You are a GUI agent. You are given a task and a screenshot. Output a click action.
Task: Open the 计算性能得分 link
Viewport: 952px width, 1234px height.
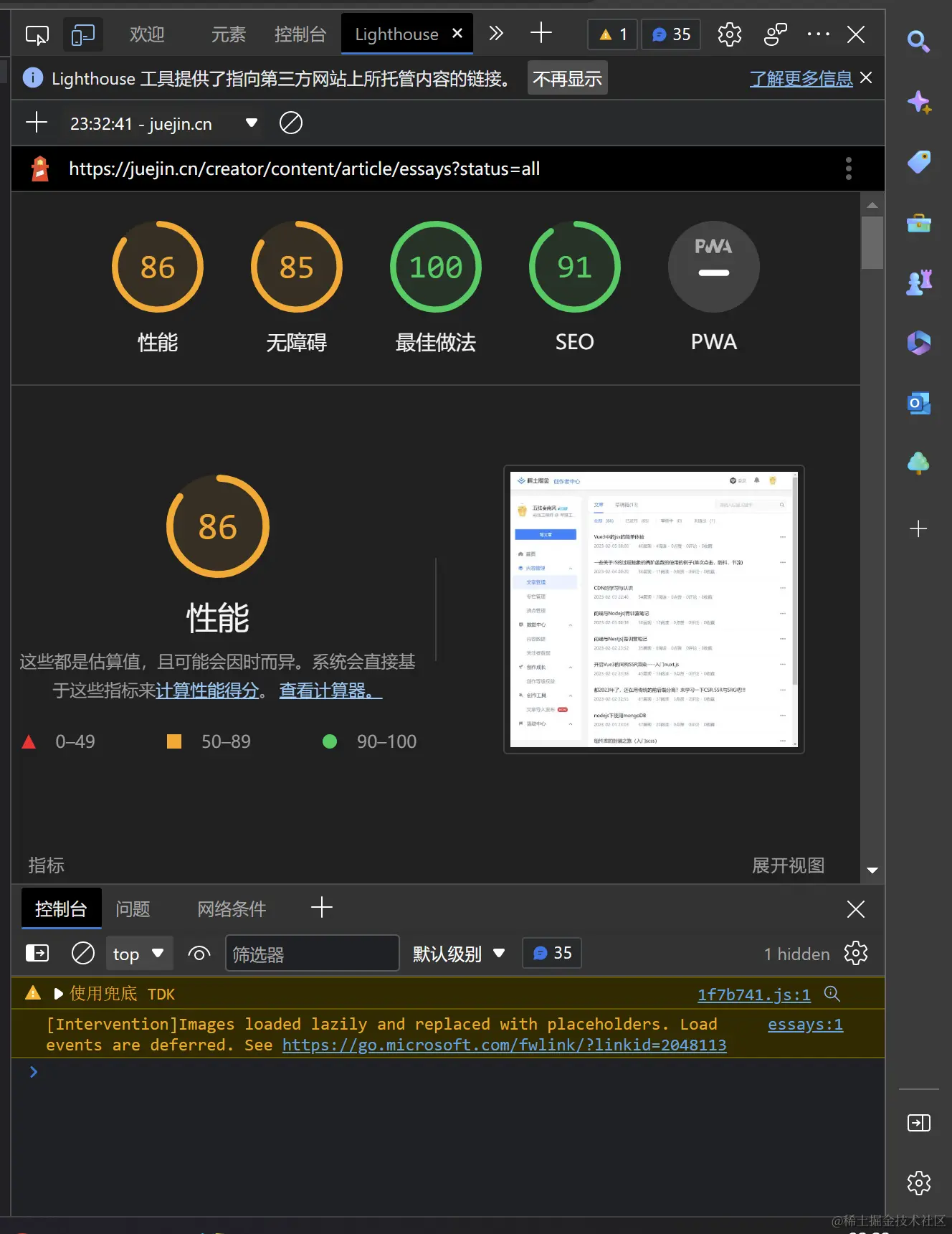tap(207, 690)
